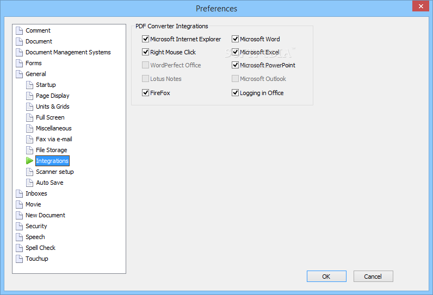
Task: Click the page icon beside Document
Action: pyautogui.click(x=20, y=41)
